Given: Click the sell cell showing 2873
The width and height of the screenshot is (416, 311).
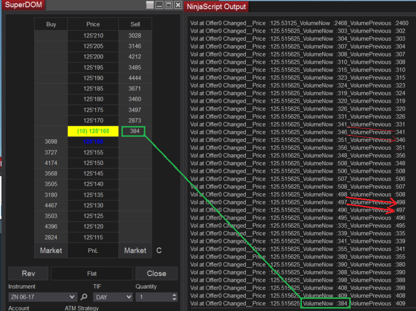Looking at the screenshot, I should [135, 120].
